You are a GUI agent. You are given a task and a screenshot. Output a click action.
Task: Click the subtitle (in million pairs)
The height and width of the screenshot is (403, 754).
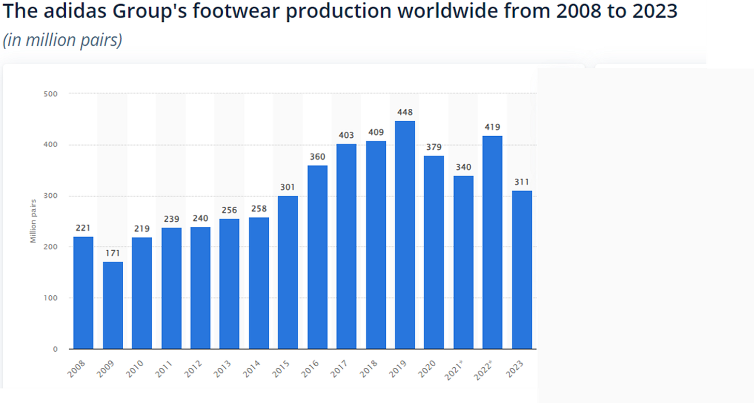(63, 41)
